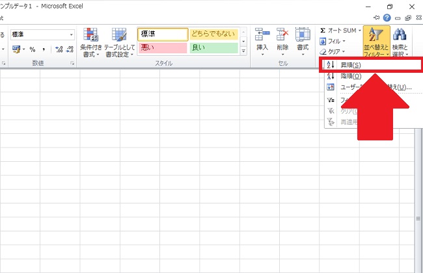423x273 pixels.
Task: Expand the cell styles gallery More button
Action: coord(243,51)
